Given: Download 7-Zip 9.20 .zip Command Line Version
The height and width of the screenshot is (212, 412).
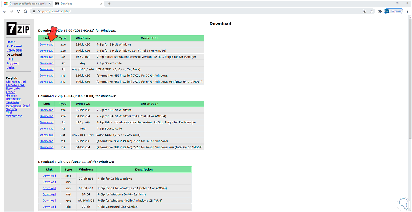Looking at the screenshot, I should click(49, 207).
